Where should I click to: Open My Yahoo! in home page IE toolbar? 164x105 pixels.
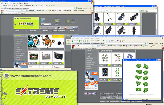coord(66,10)
